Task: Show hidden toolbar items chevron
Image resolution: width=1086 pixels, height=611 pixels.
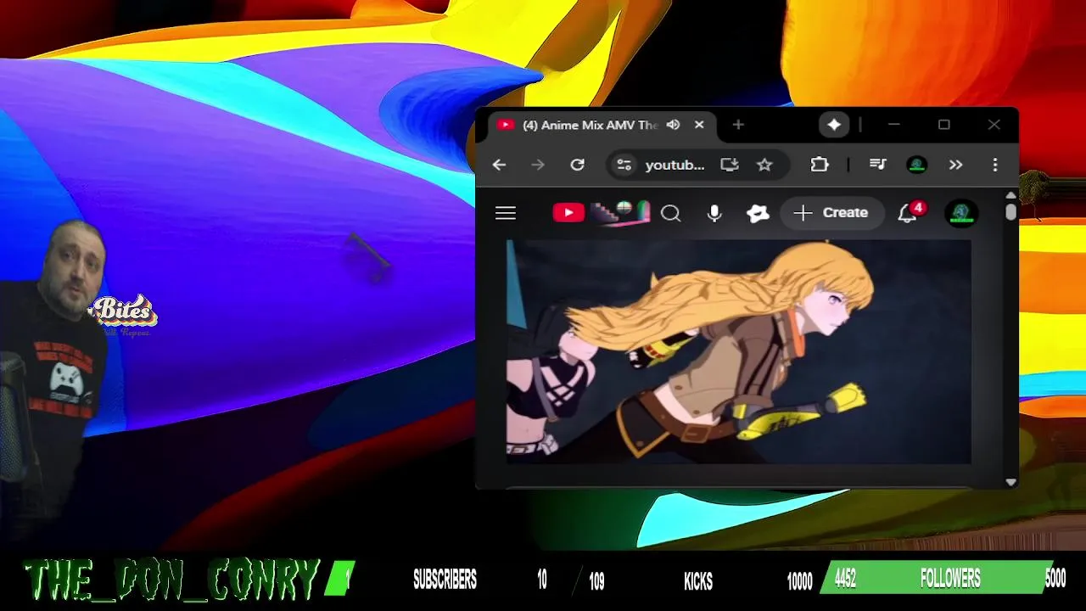Action: [x=955, y=165]
